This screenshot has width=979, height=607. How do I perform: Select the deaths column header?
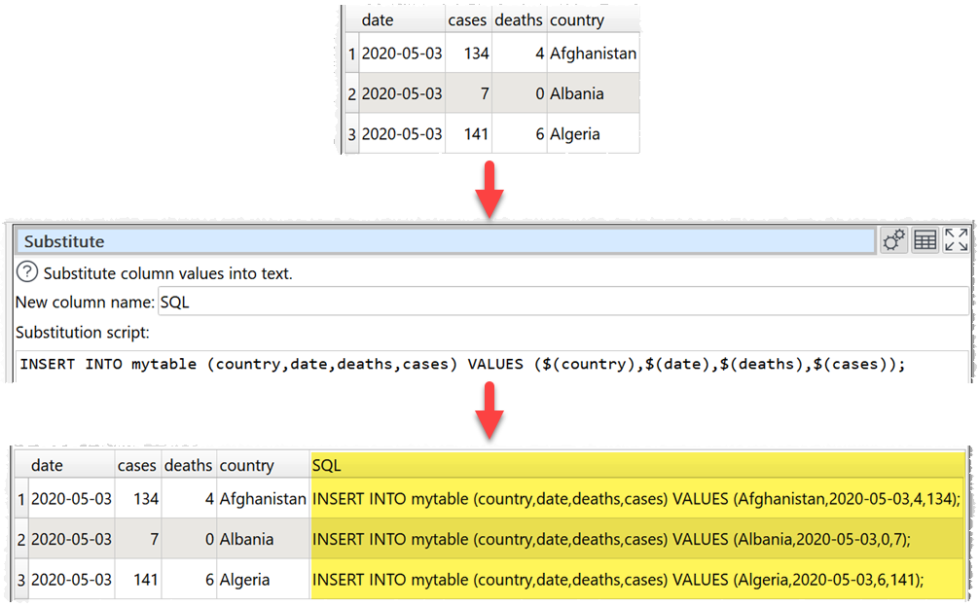(x=519, y=19)
